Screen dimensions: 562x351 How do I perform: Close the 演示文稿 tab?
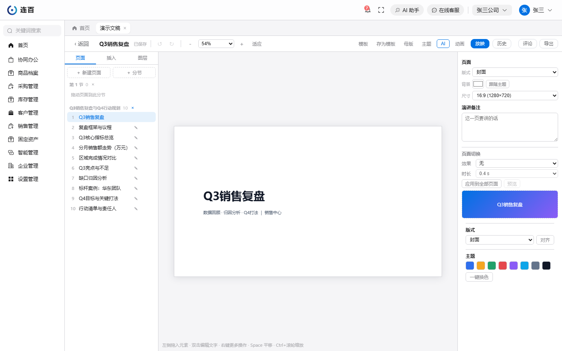125,28
